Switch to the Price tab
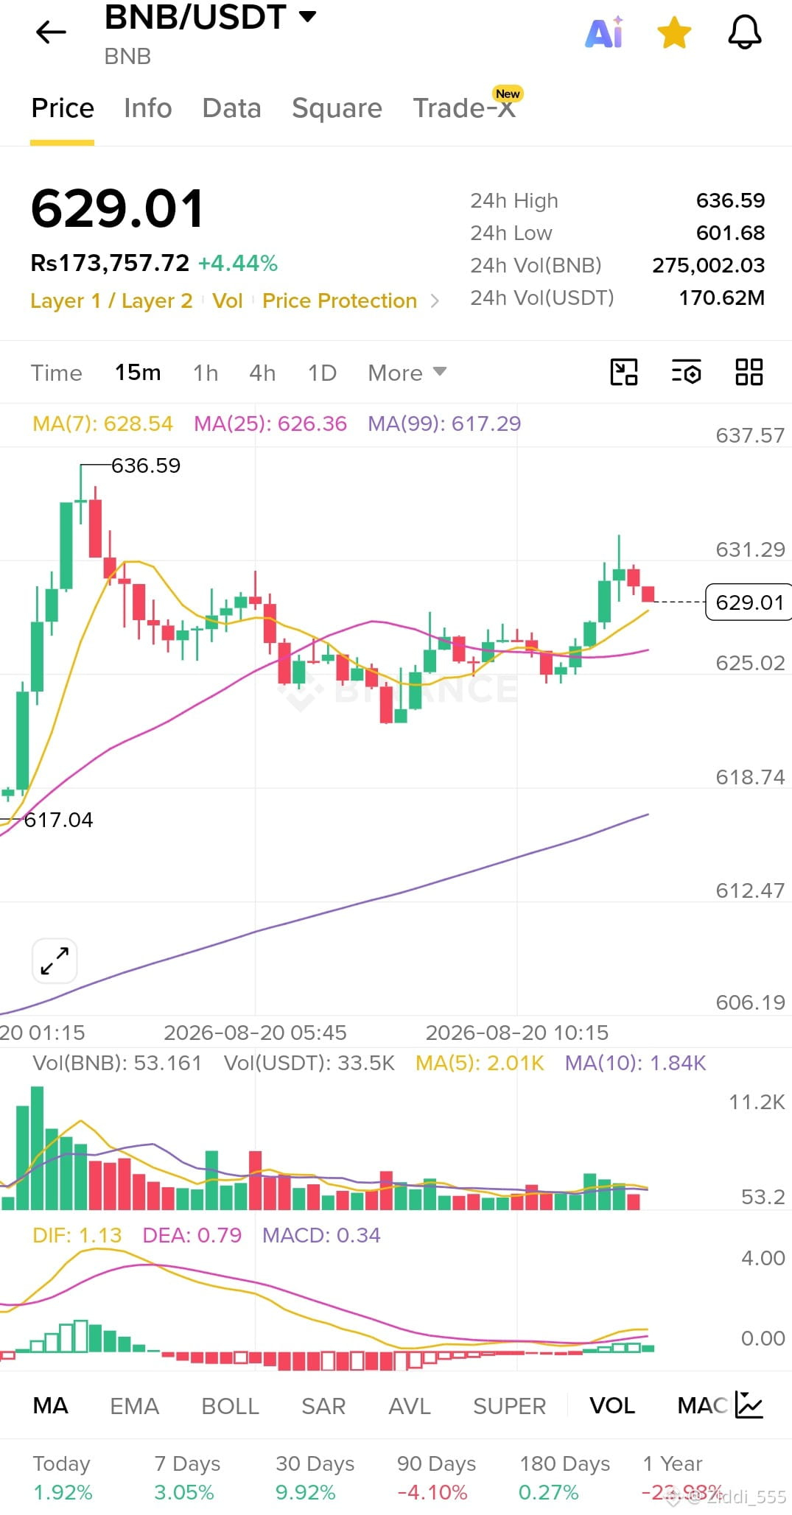 pyautogui.click(x=63, y=108)
